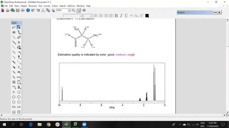Click the black text color swatch

tap(147, 16)
